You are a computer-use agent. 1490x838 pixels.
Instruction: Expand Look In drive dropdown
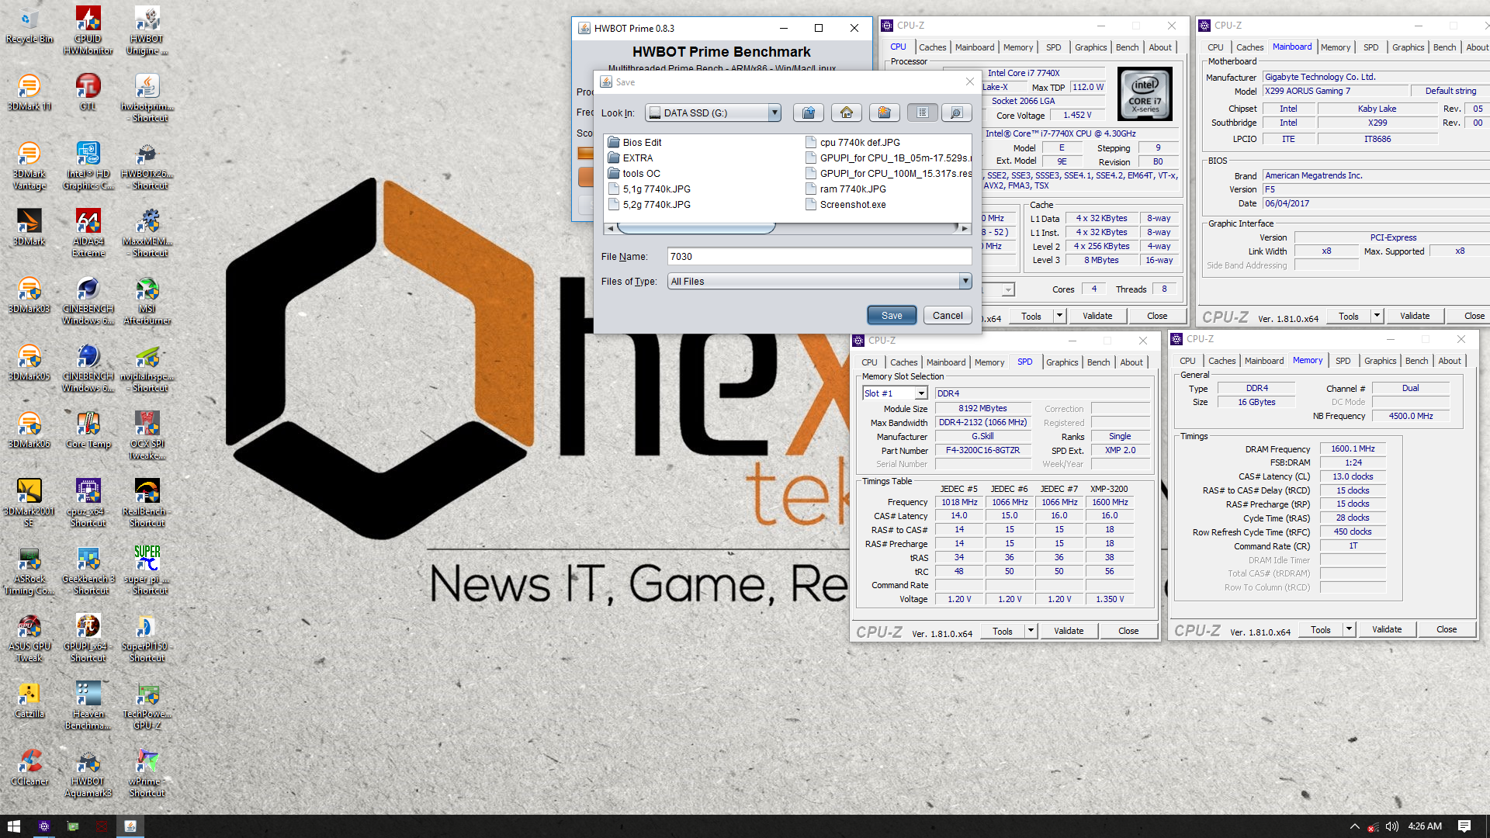pyautogui.click(x=774, y=113)
